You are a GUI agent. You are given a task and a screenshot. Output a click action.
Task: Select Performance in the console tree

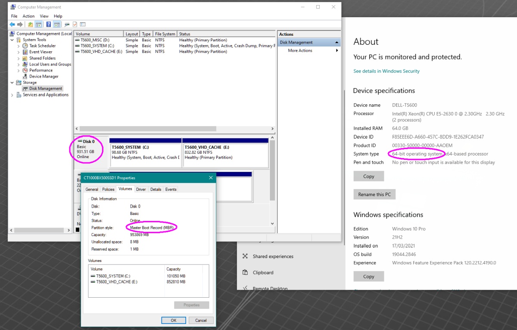click(x=41, y=70)
